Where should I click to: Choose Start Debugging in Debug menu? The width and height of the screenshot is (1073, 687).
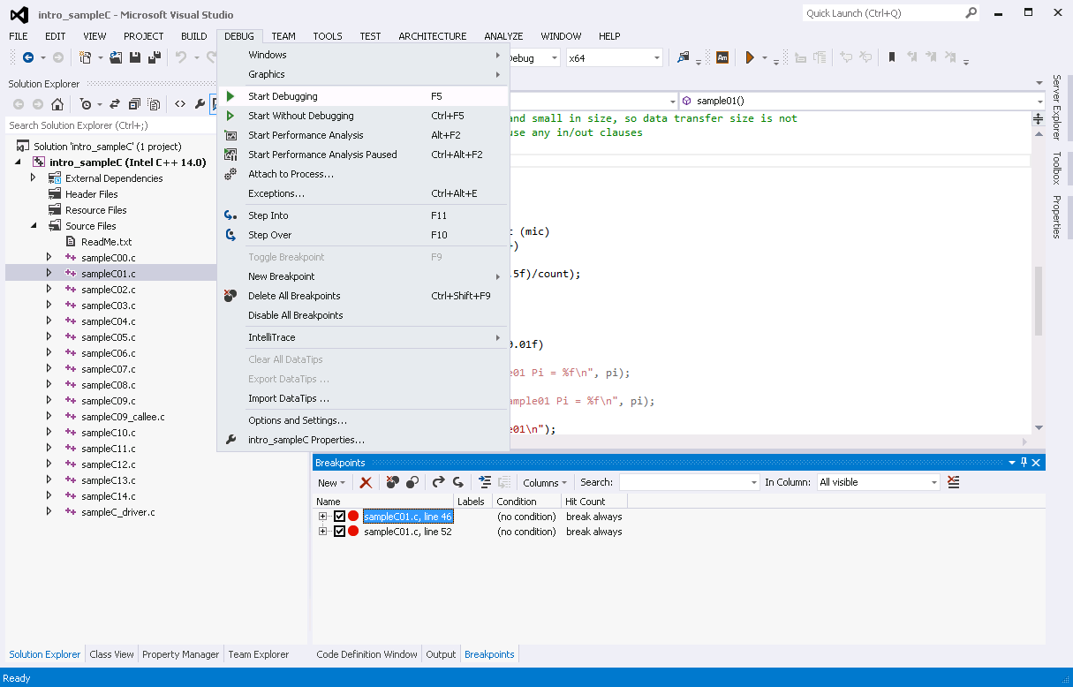pyautogui.click(x=363, y=96)
